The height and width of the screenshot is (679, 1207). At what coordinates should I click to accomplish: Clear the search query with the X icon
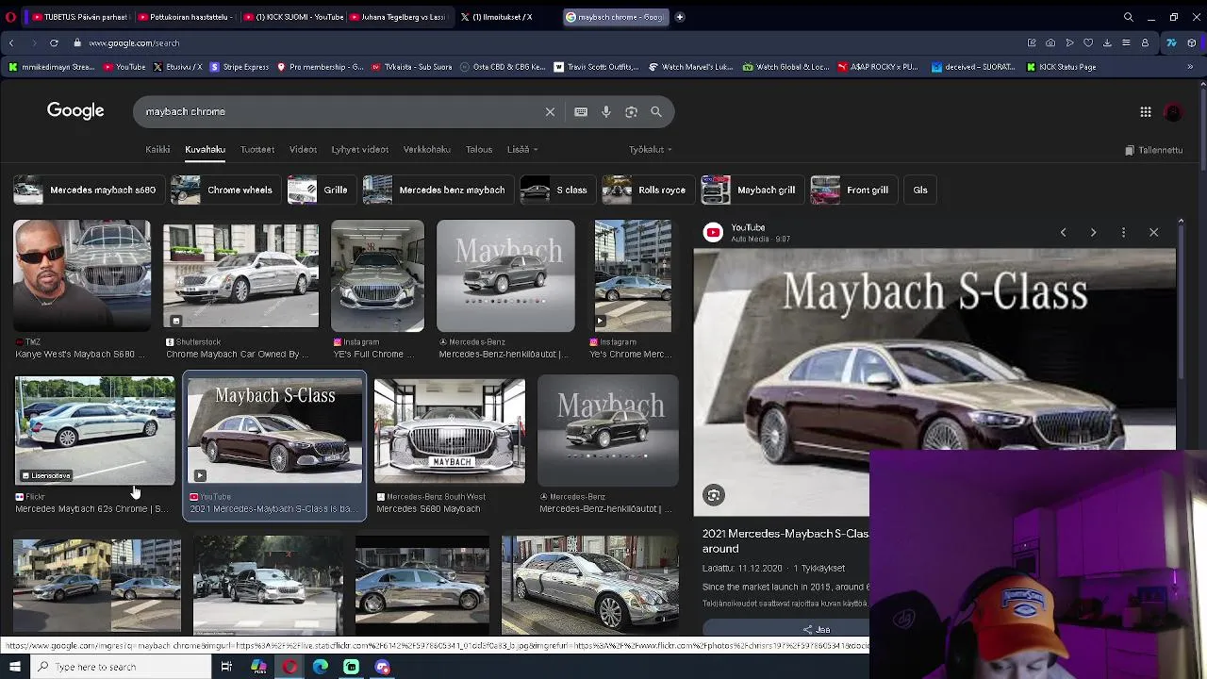coord(550,111)
